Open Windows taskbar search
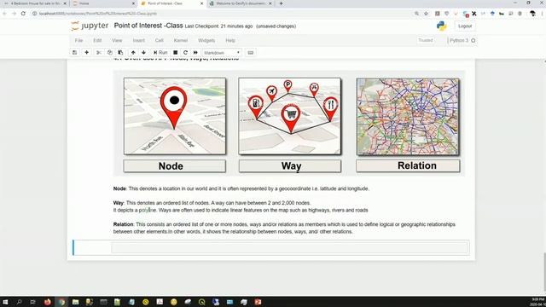546x307 pixels. pyautogui.click(x=19, y=302)
